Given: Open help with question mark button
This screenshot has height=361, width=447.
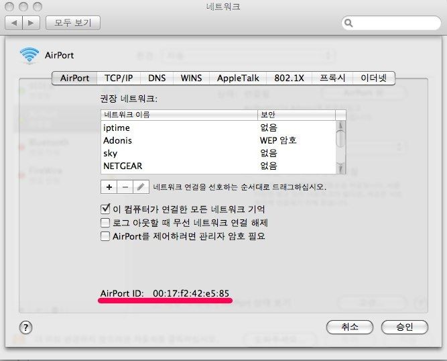Looking at the screenshot, I should pyautogui.click(x=26, y=327).
